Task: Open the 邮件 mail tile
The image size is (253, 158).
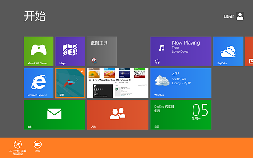Action: (x=55, y=115)
